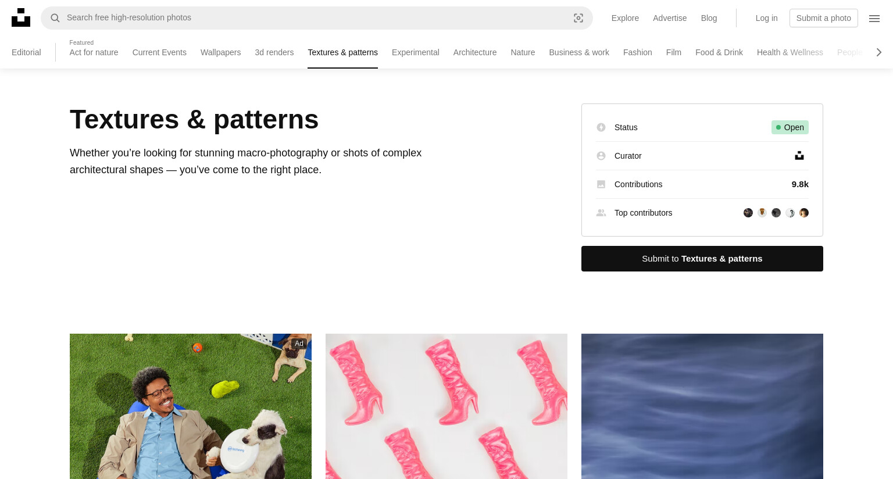Click Submit to Textures & patterns button
The width and height of the screenshot is (893, 479).
point(702,259)
